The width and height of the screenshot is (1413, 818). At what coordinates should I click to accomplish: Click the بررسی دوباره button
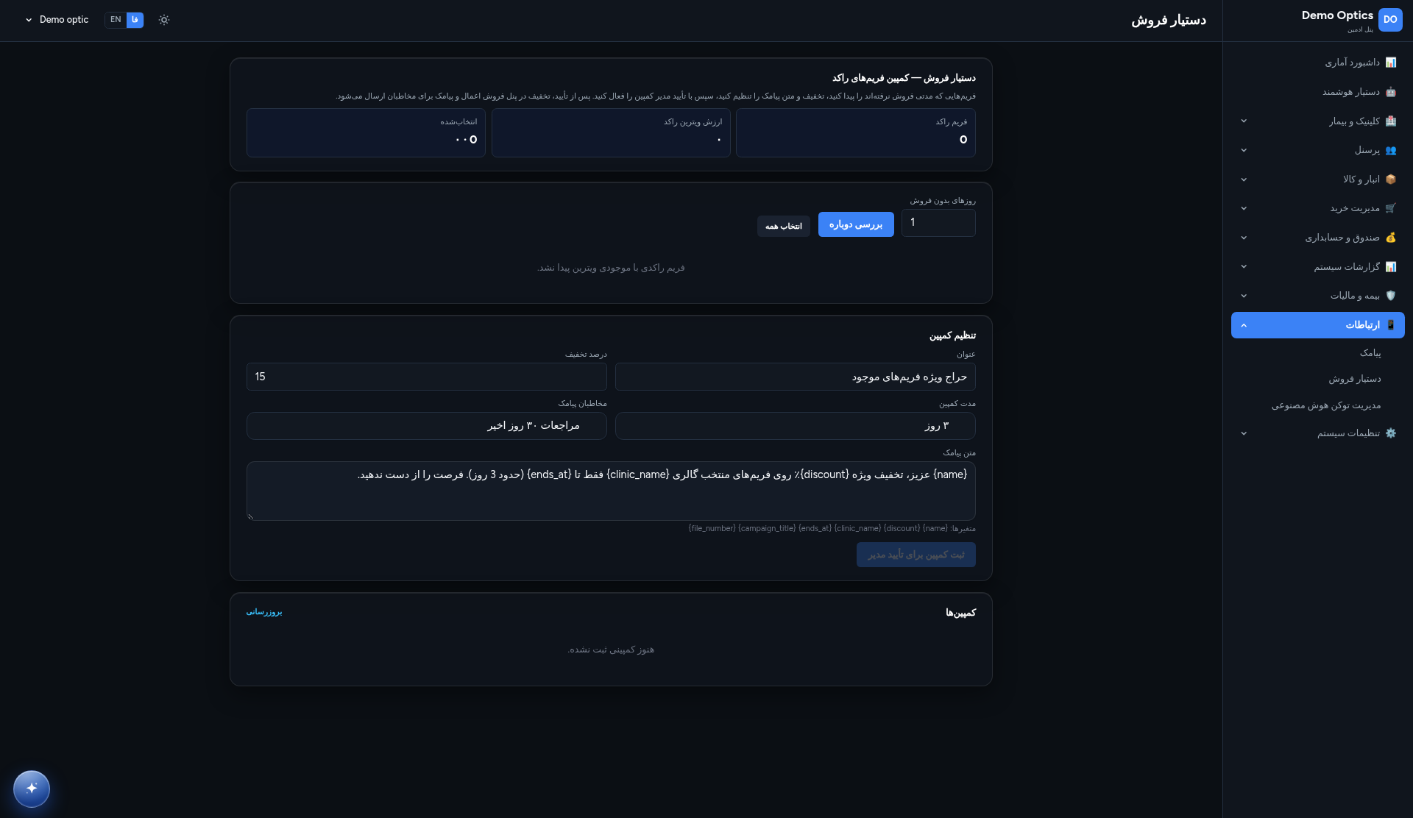tap(856, 224)
